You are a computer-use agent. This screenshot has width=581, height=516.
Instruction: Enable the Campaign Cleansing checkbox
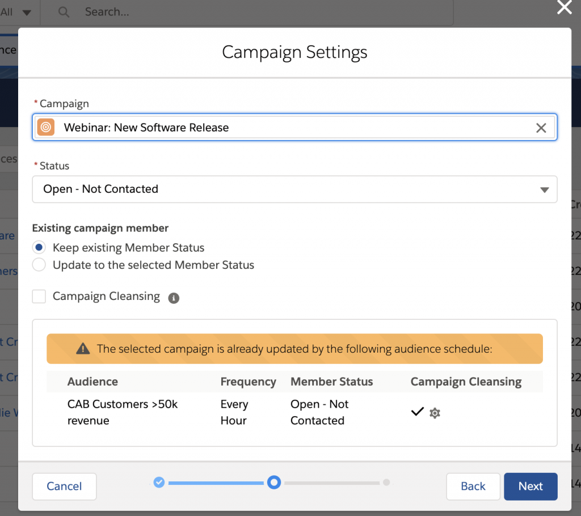click(39, 297)
